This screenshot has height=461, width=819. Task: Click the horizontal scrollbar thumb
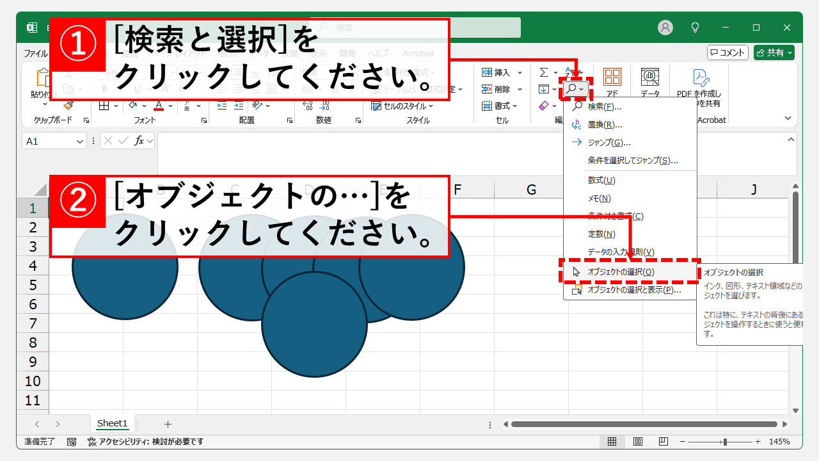tap(644, 424)
